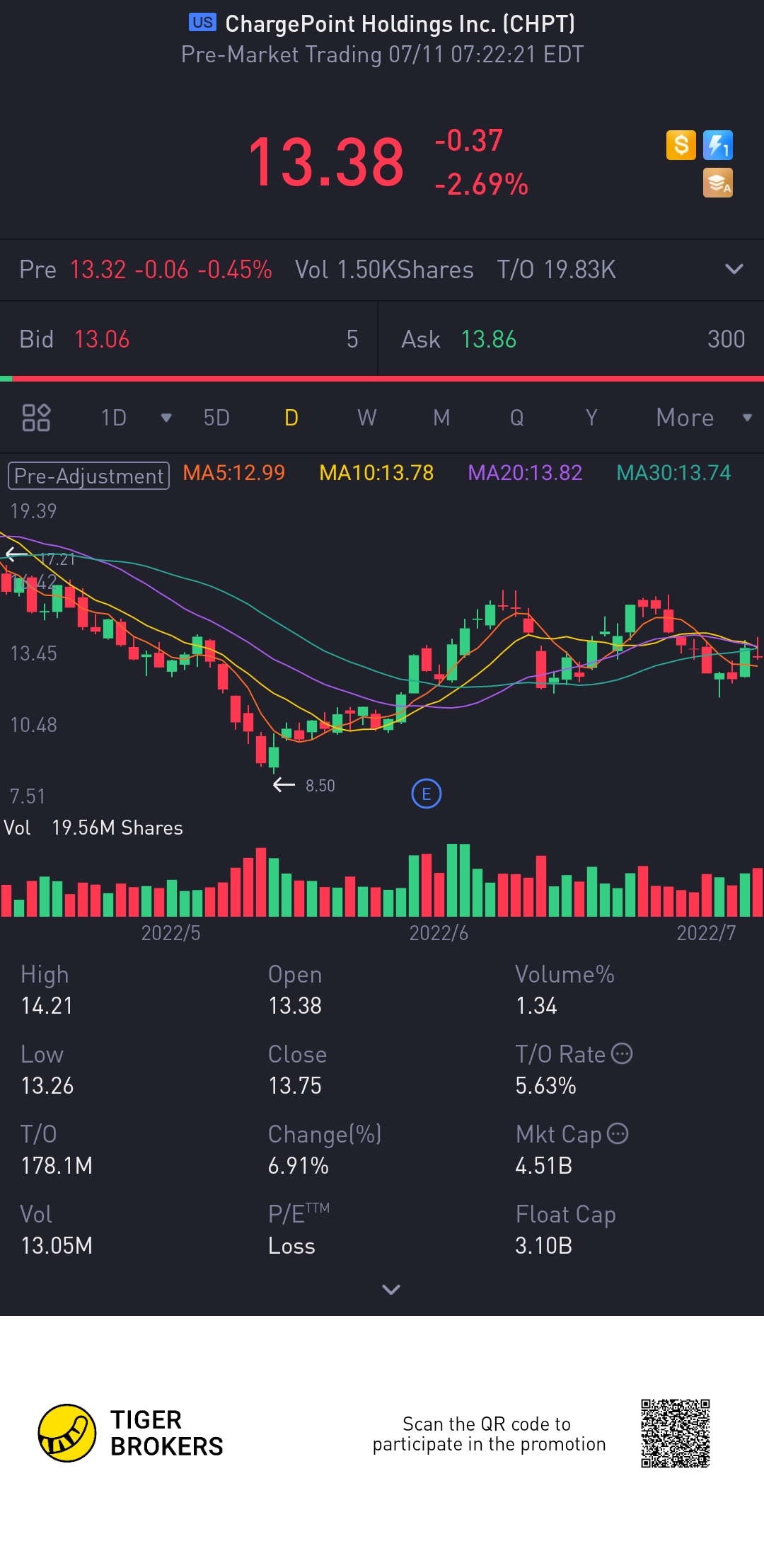Select the M monthly chart tab

pyautogui.click(x=441, y=418)
